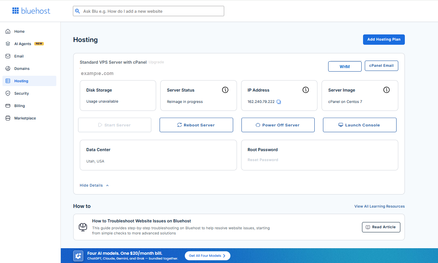Click the AI models banner gear icon
438x263 pixels.
[78, 256]
